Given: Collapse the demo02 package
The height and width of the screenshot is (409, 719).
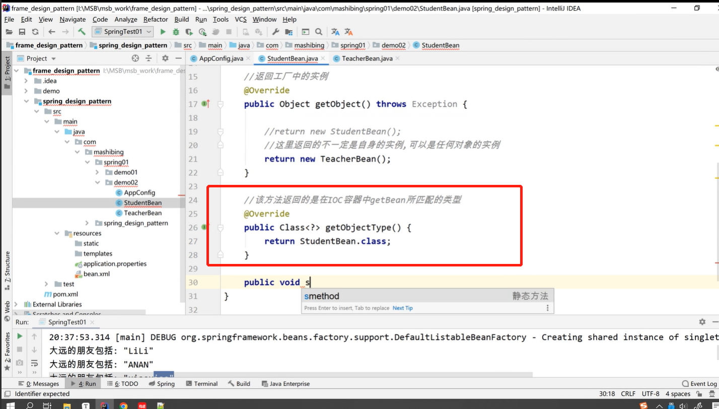Looking at the screenshot, I should (97, 182).
